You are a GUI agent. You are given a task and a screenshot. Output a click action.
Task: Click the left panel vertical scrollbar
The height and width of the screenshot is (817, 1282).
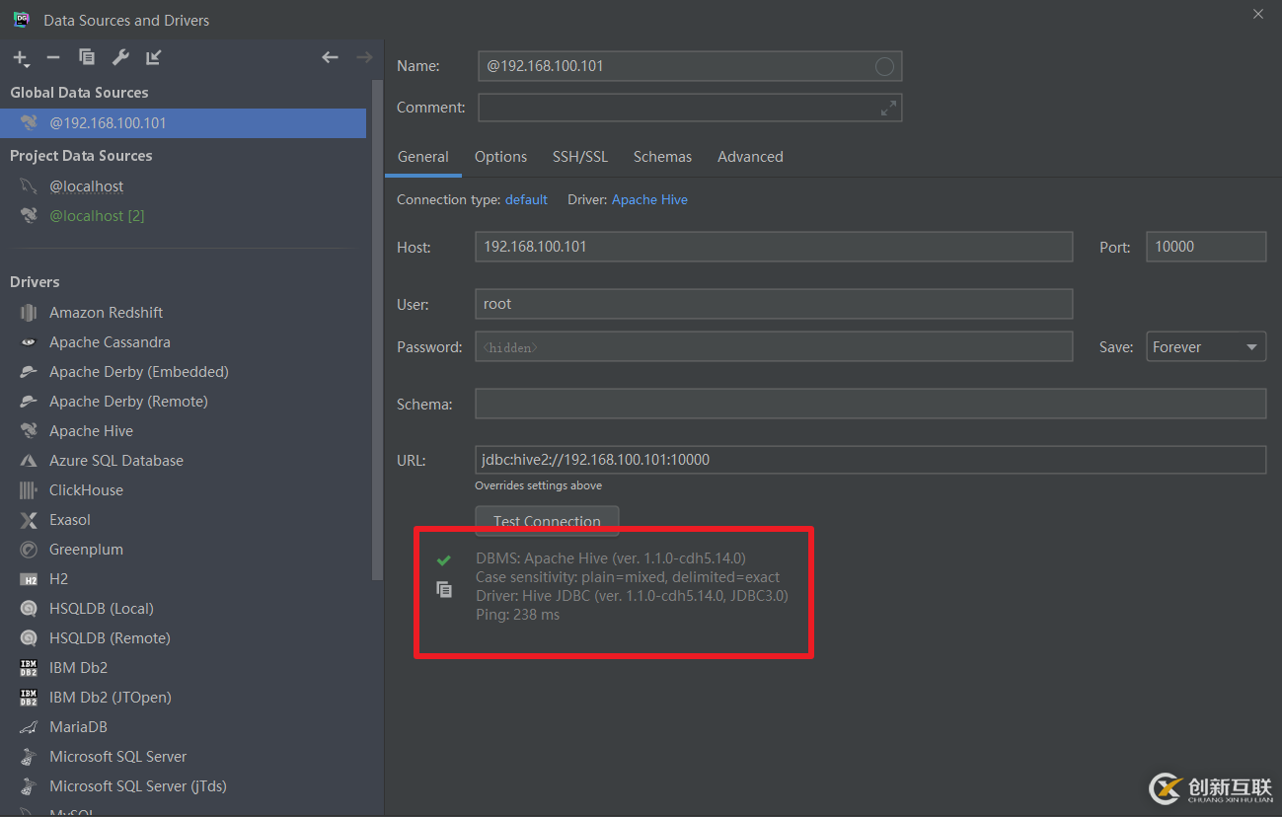pyautogui.click(x=376, y=326)
